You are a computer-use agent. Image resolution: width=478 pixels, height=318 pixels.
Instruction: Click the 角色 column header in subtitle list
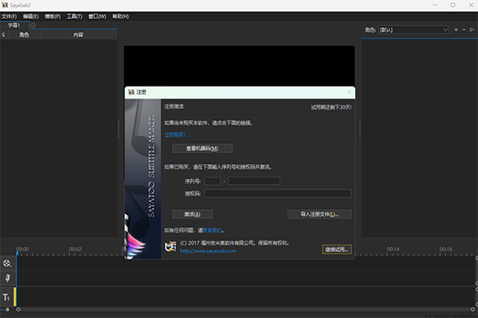24,35
